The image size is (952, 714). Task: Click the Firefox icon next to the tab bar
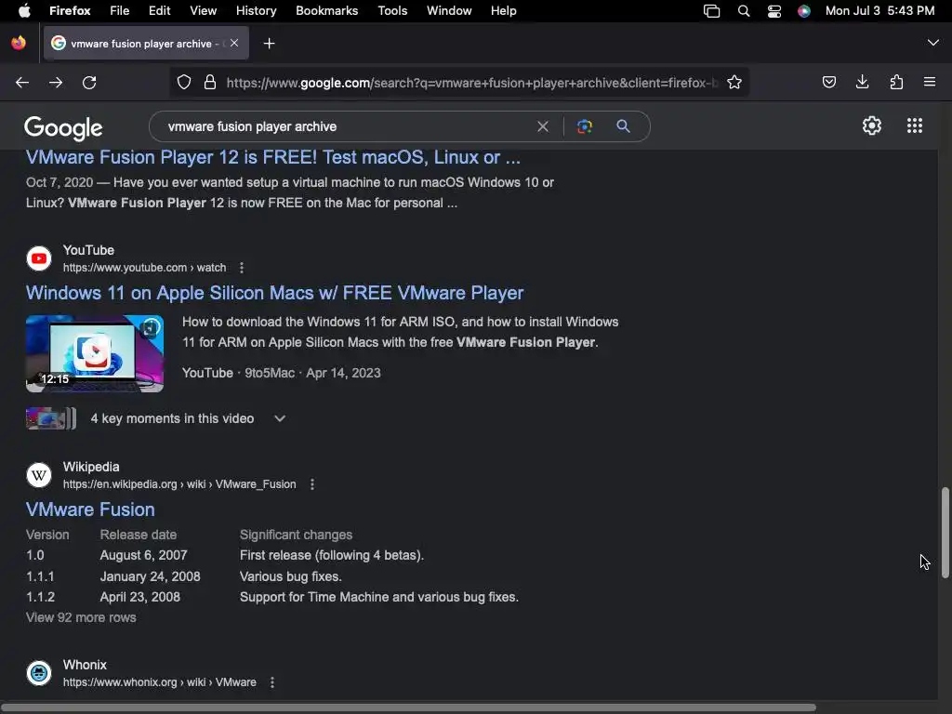[x=19, y=43]
